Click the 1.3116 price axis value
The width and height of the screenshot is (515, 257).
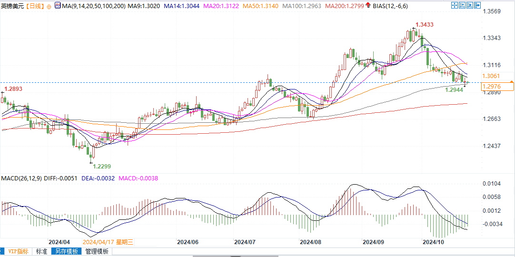tap(491, 65)
